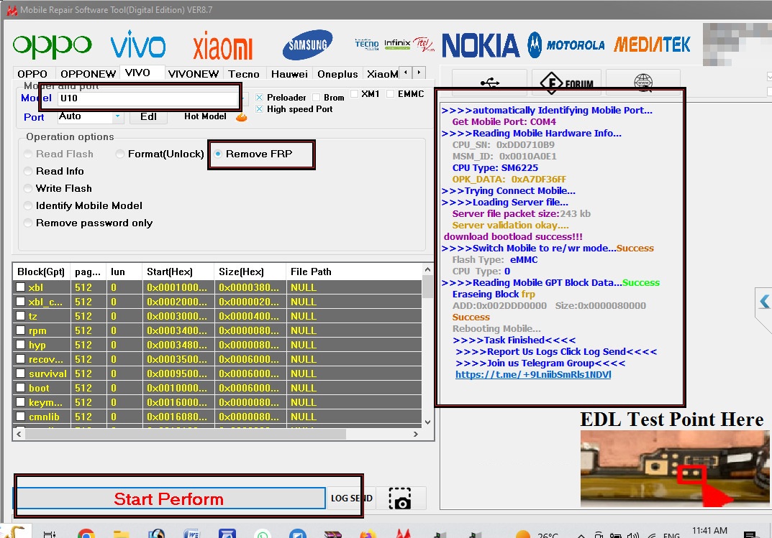The image size is (772, 538).
Task: Click partition table scroll-right arrow
Action: [x=416, y=435]
